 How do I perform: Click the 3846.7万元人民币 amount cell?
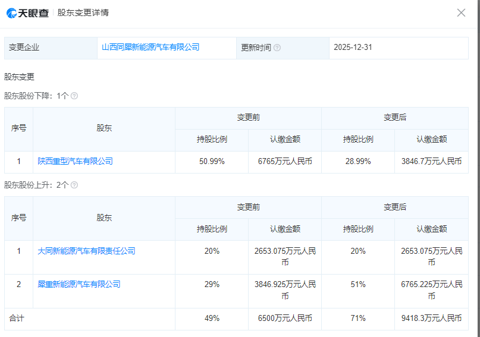coord(431,161)
